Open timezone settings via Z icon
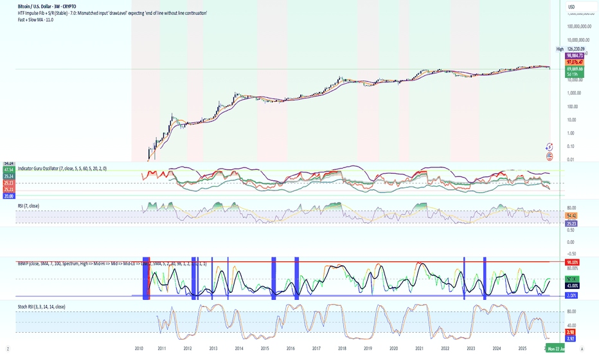Image resolution: width=599 pixels, height=354 pixels. [8, 349]
